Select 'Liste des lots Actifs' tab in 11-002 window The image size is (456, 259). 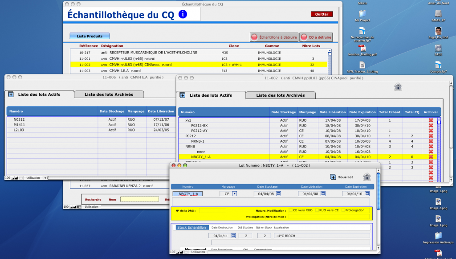(x=211, y=95)
